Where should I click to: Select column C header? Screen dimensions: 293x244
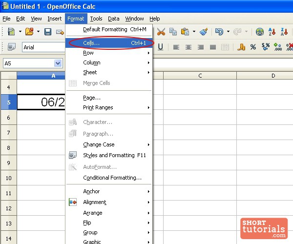point(200,76)
